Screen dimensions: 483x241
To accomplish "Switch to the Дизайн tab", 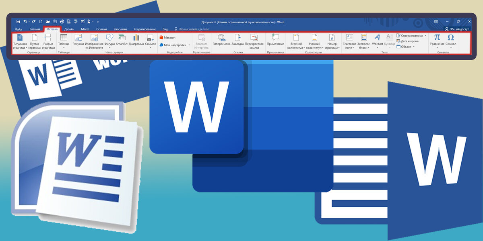I will tap(69, 29).
